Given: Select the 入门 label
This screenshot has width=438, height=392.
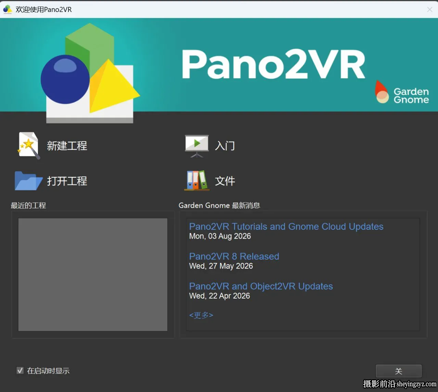Looking at the screenshot, I should (225, 146).
